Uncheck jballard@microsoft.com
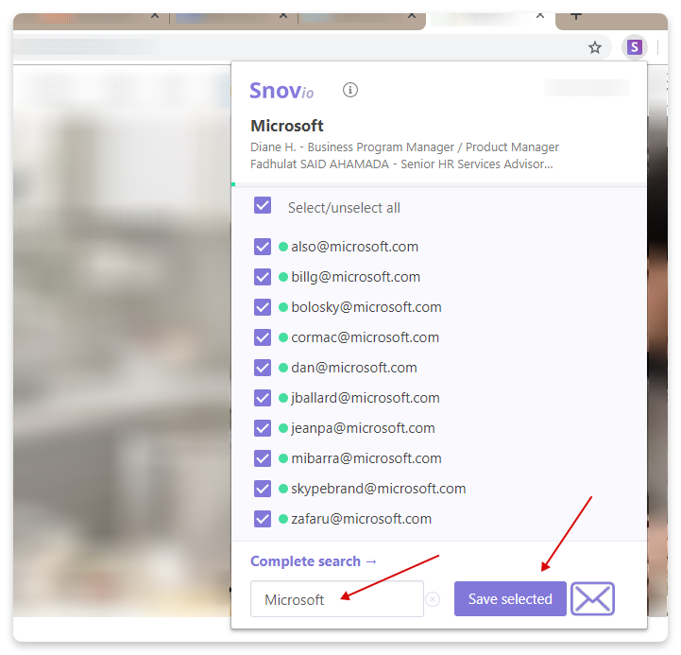 point(263,398)
